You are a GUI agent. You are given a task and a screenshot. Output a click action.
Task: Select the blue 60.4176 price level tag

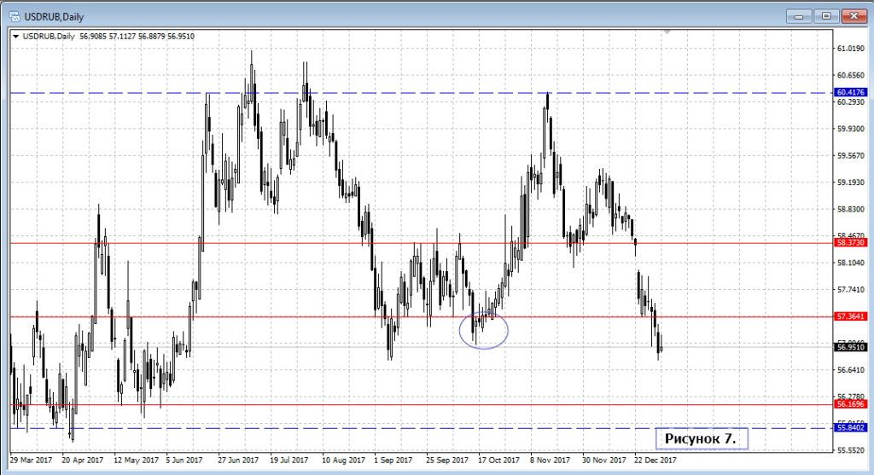point(851,92)
